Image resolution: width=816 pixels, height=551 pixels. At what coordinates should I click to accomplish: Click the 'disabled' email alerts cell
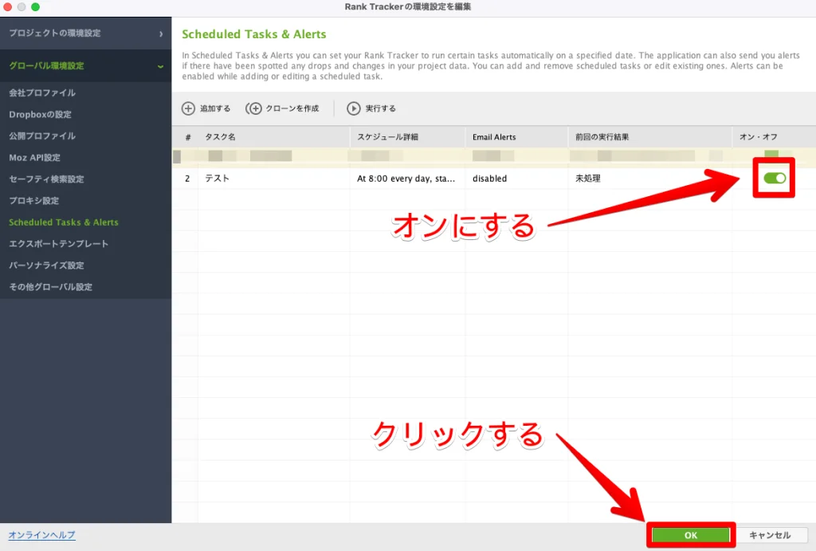point(516,179)
